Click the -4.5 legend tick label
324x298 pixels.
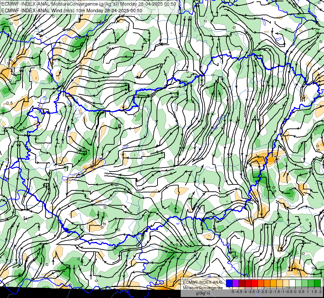point(239,292)
